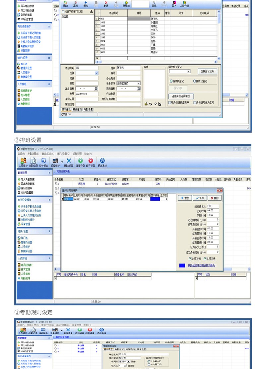The width and height of the screenshot is (262, 369).
Task: Click 卡号 field showing 0007550278
Action: (x=87, y=94)
